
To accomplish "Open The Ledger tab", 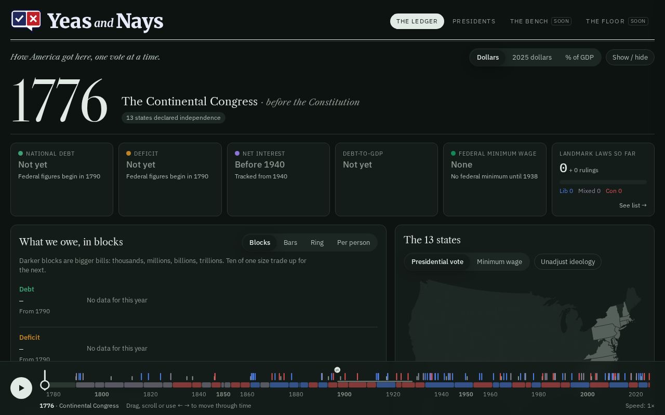I will [x=417, y=21].
